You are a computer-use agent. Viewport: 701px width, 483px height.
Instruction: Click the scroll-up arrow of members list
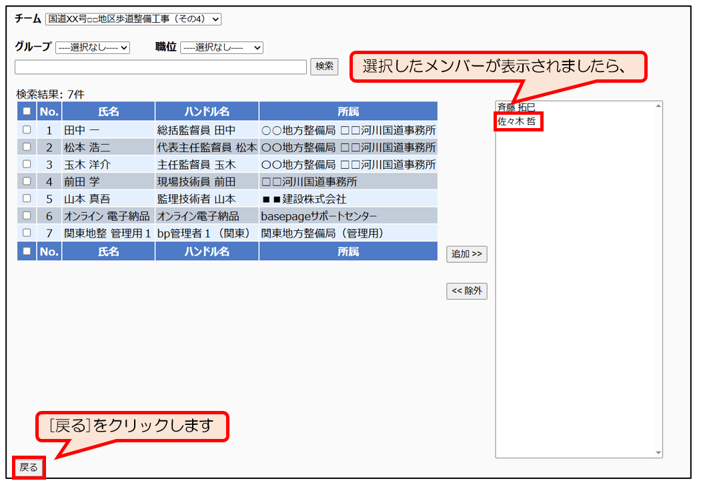click(x=658, y=106)
